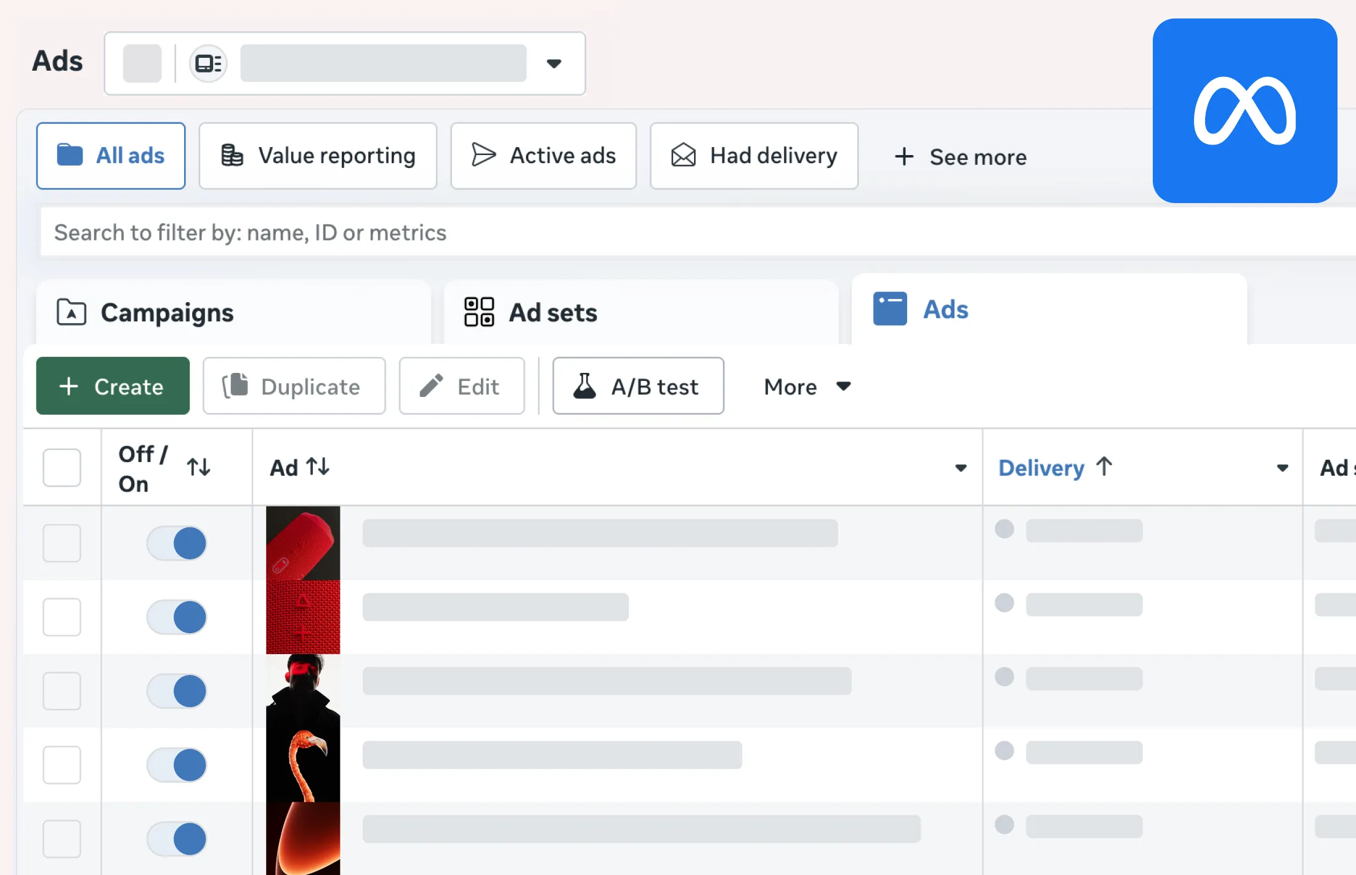The height and width of the screenshot is (875, 1356).
Task: Click the Active ads paper plane icon
Action: (483, 154)
